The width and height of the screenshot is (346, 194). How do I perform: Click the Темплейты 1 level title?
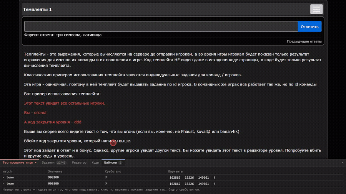pos(37,9)
